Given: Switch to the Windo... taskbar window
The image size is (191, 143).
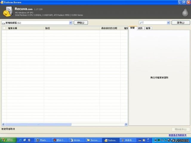Looking at the screenshot, I should 43,140.
